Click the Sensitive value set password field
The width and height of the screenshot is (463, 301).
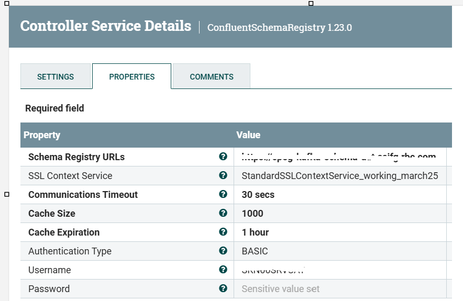[340, 288]
